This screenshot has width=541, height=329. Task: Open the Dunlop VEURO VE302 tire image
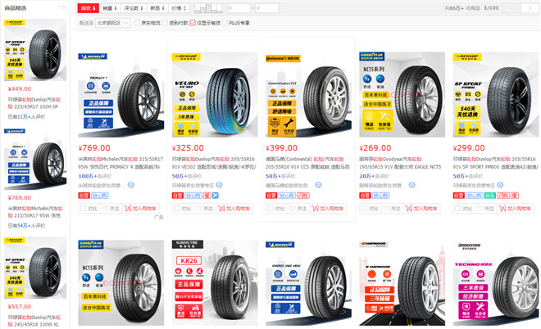pos(215,95)
